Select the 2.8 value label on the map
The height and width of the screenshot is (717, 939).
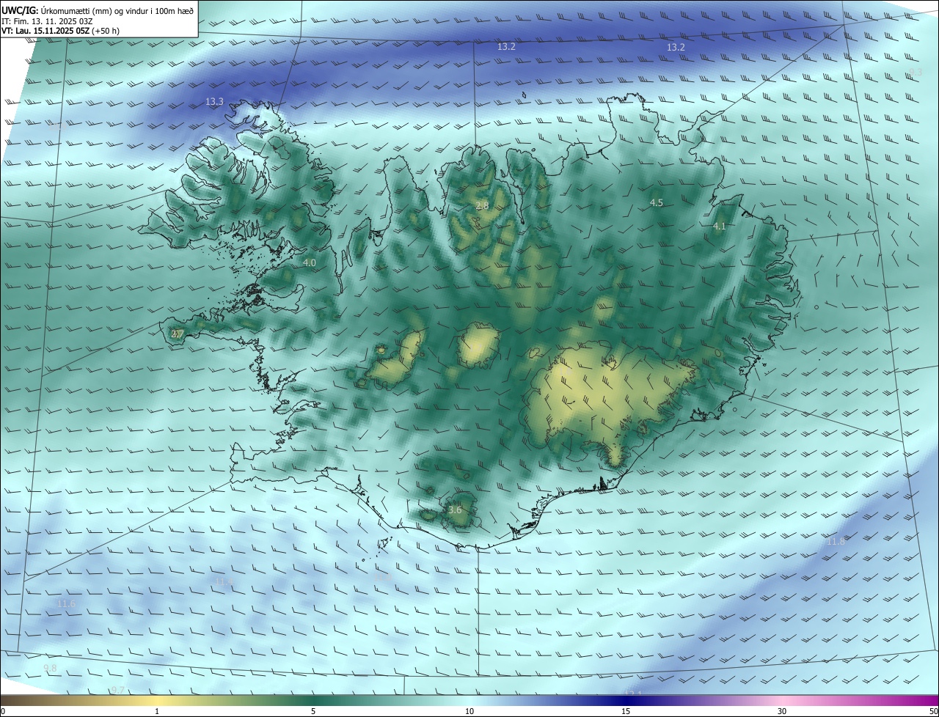[x=482, y=206]
